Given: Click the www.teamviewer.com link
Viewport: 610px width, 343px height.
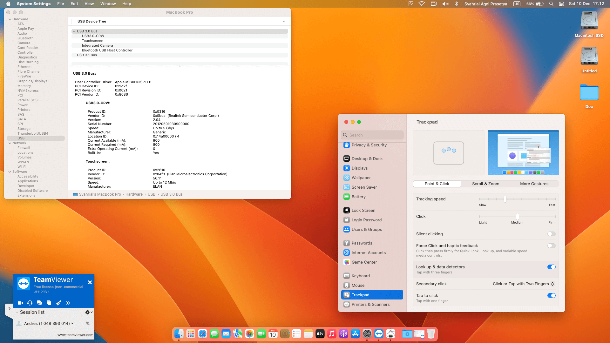Looking at the screenshot, I should pos(75,335).
